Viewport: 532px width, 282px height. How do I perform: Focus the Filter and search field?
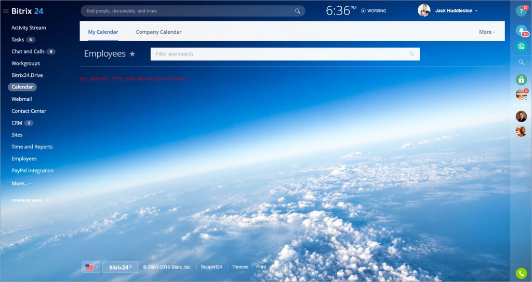(285, 54)
